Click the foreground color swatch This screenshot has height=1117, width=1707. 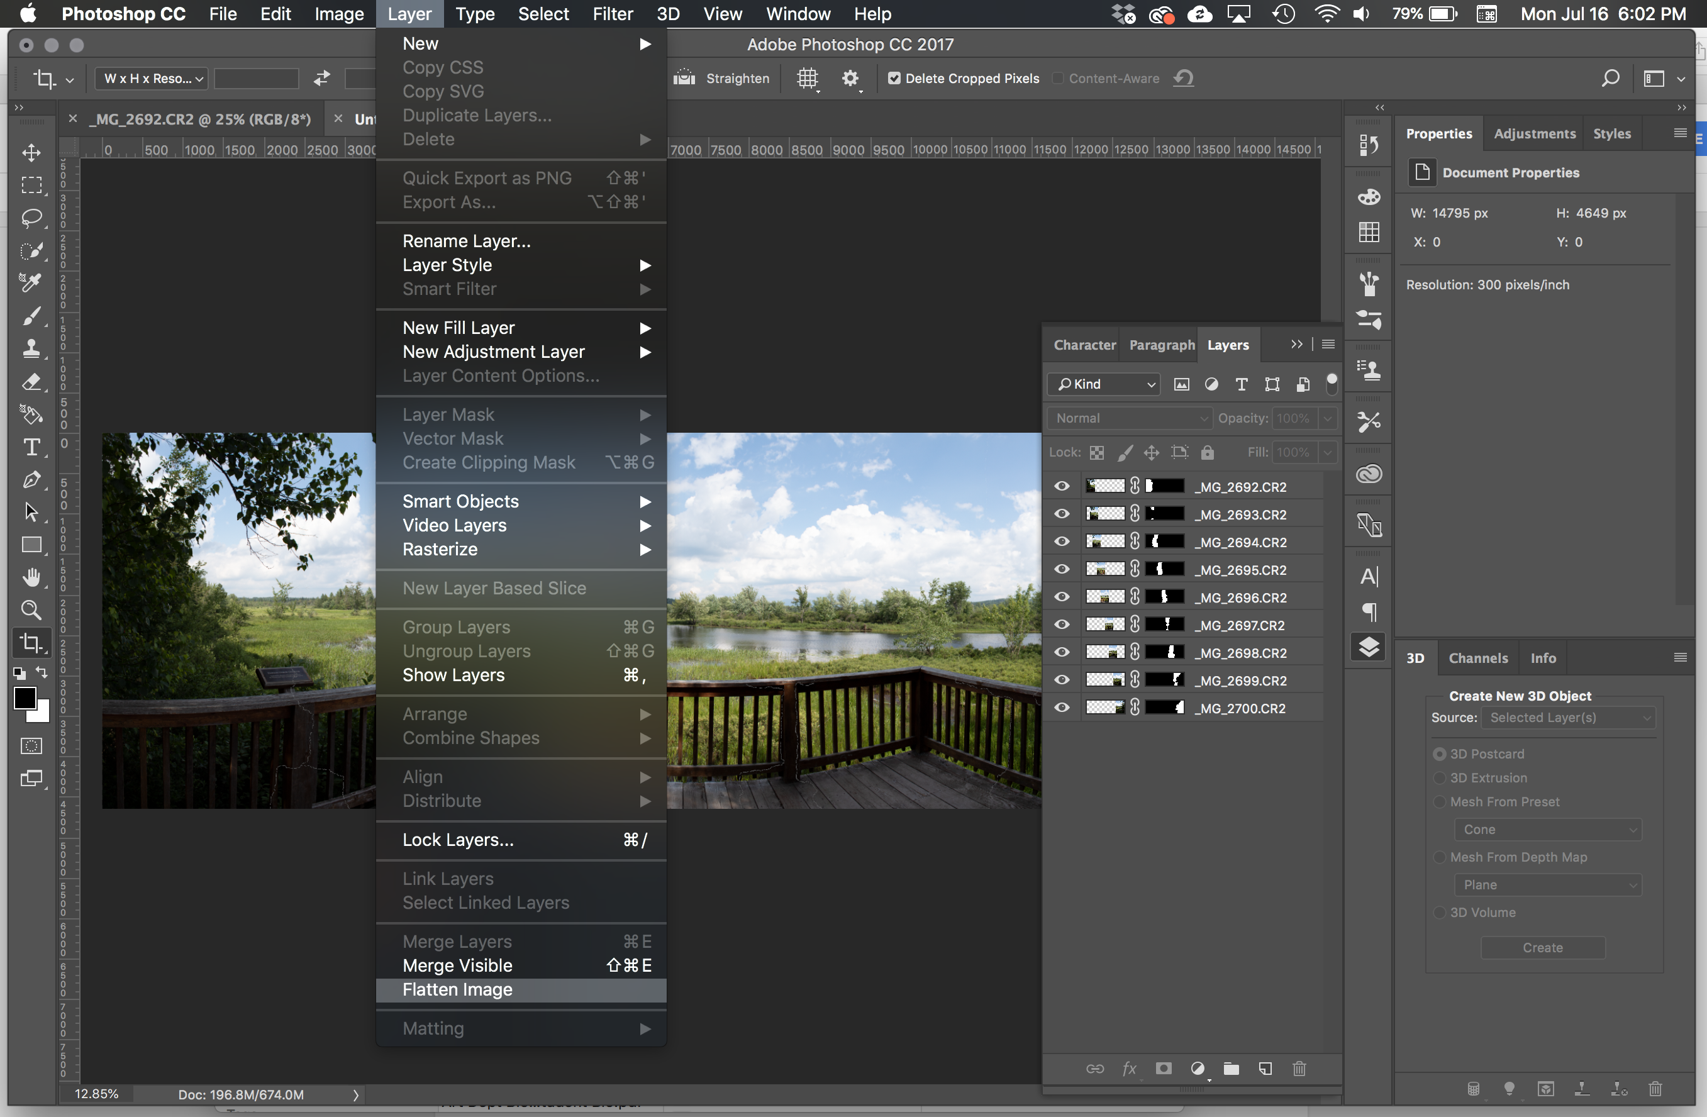[25, 697]
